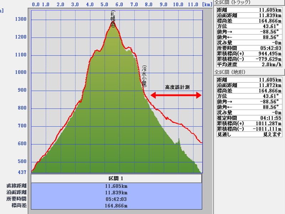Click the 累積標高(+) 944.495m track value

266,53
